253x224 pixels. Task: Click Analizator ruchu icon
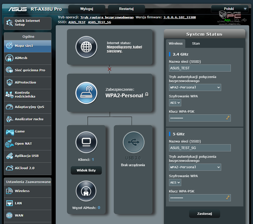(9, 119)
